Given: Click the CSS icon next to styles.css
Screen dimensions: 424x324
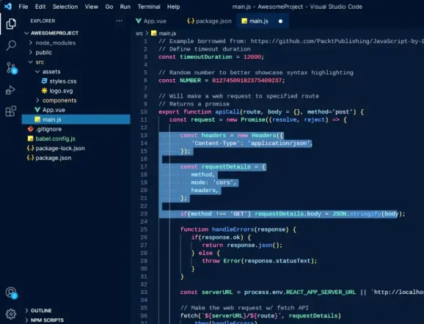Looking at the screenshot, I should pyautogui.click(x=44, y=81).
